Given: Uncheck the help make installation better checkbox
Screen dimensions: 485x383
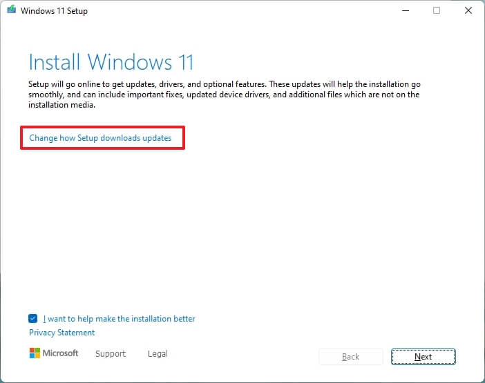Looking at the screenshot, I should coord(34,319).
